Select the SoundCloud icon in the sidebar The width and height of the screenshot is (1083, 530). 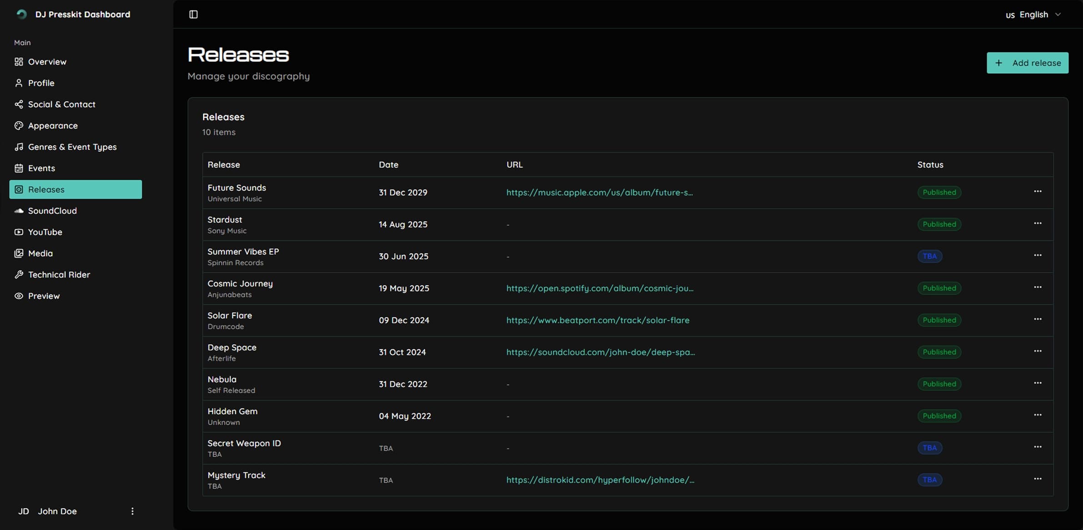(x=19, y=211)
